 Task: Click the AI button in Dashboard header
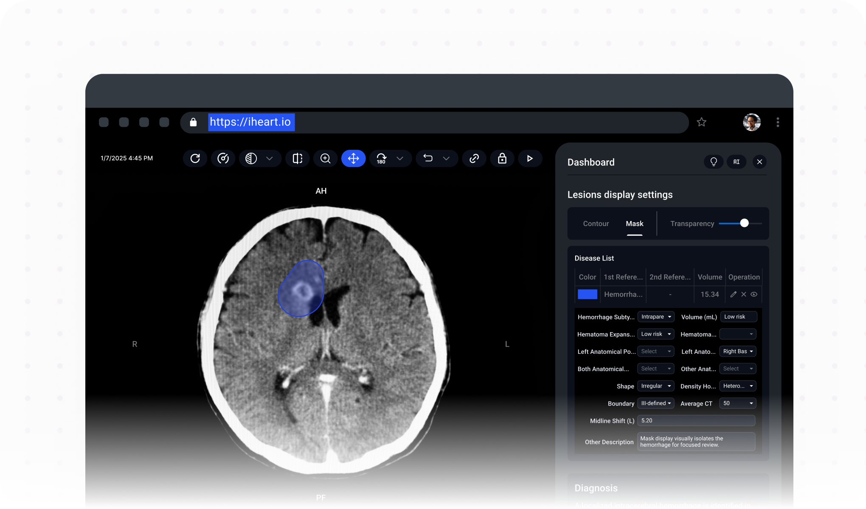click(x=737, y=162)
